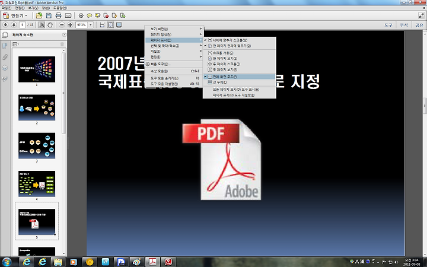The image size is (427, 267).
Task: Toggle 선 두께(L) option in submenu
Action: click(x=240, y=82)
